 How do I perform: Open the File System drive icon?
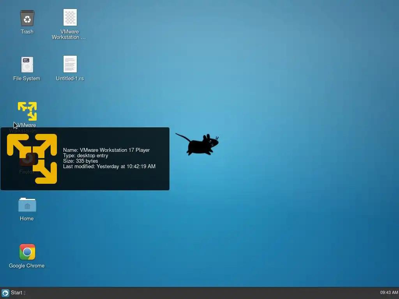(x=27, y=65)
